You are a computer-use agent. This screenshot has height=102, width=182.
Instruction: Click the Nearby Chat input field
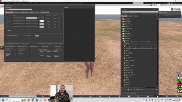point(22,96)
